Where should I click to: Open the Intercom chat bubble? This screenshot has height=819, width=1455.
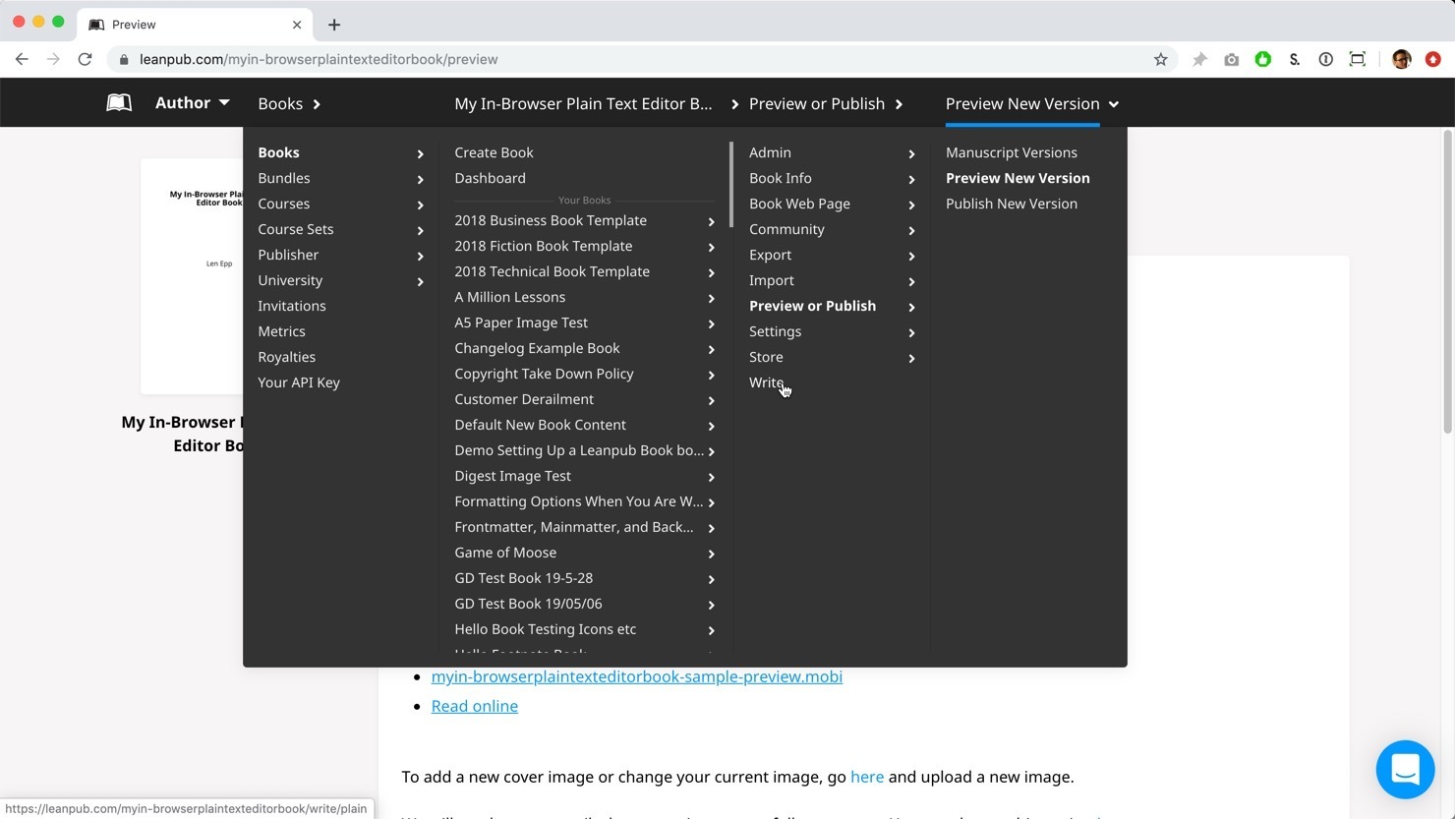(x=1405, y=769)
